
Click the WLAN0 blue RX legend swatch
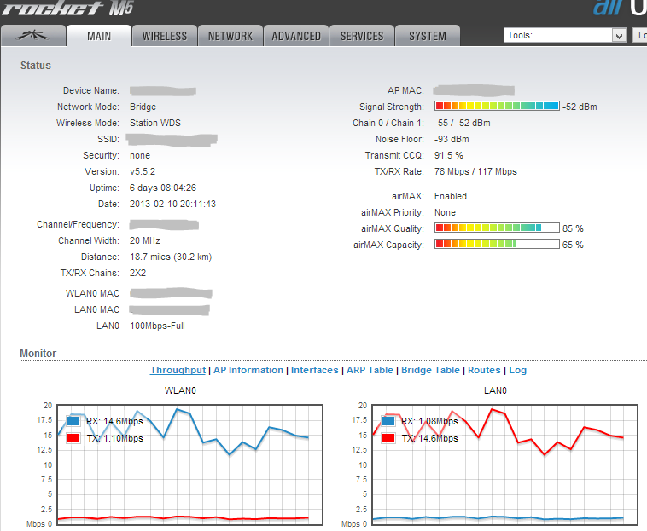(73, 421)
